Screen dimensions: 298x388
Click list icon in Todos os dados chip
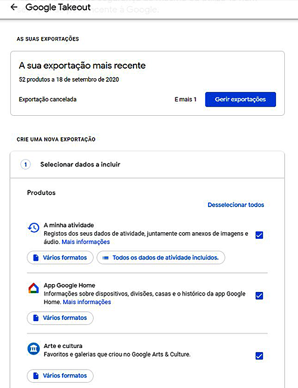point(105,258)
